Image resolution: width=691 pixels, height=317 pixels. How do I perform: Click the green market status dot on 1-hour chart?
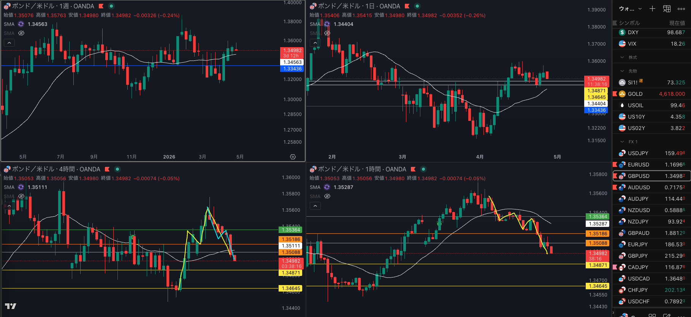tap(423, 169)
